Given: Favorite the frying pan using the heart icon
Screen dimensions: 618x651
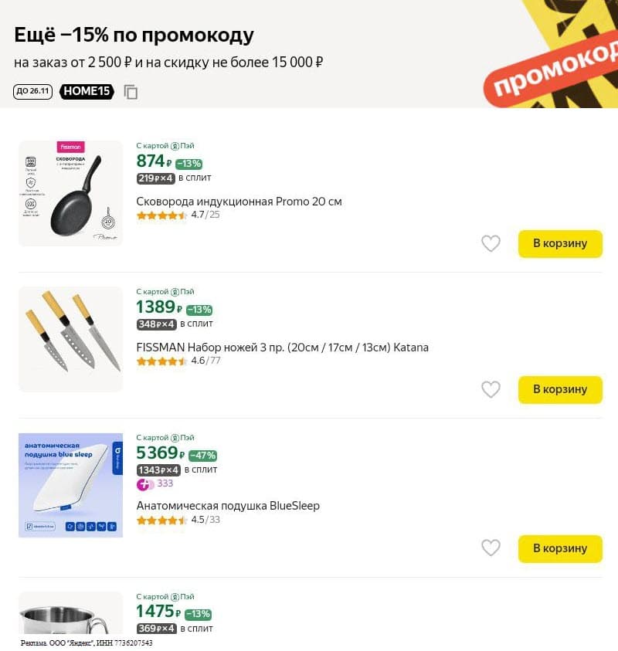Looking at the screenshot, I should 491,244.
